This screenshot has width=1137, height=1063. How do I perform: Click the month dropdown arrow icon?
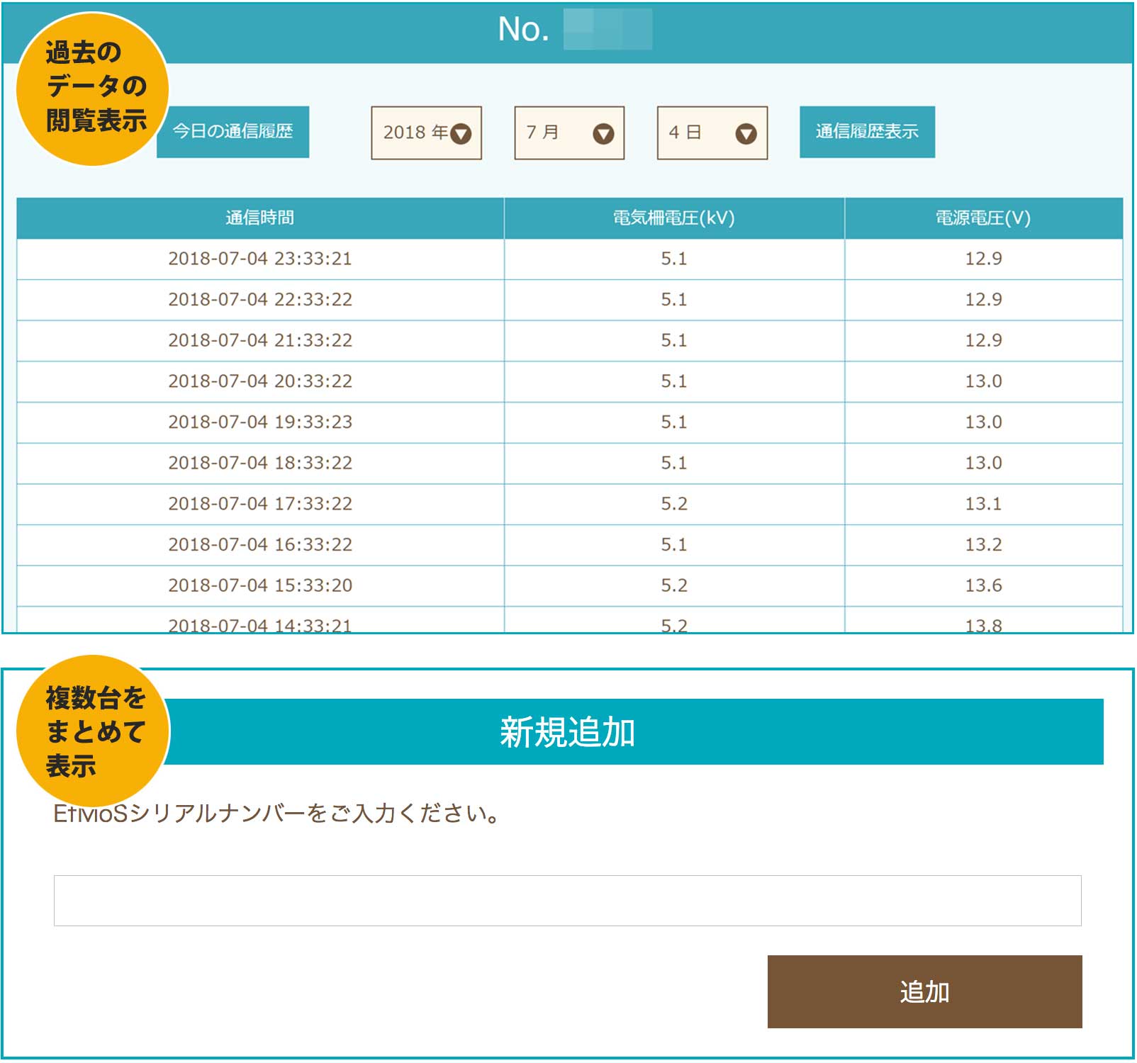pyautogui.click(x=603, y=134)
